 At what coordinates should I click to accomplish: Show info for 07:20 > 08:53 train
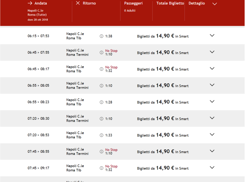[102, 135]
